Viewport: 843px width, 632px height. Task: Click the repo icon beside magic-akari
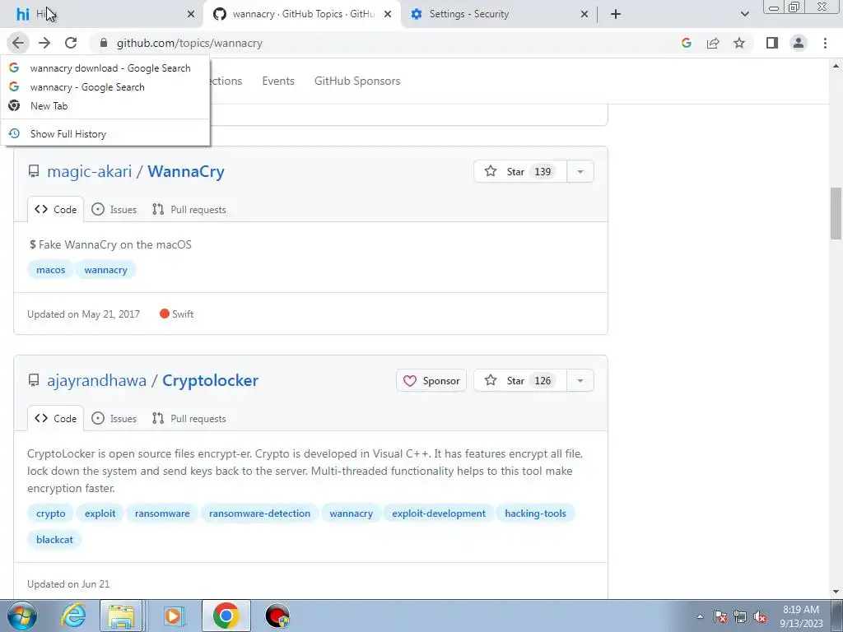[33, 171]
